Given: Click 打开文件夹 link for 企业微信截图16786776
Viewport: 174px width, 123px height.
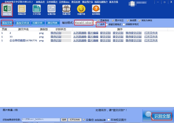Looking at the screenshot, I should pos(151,40).
